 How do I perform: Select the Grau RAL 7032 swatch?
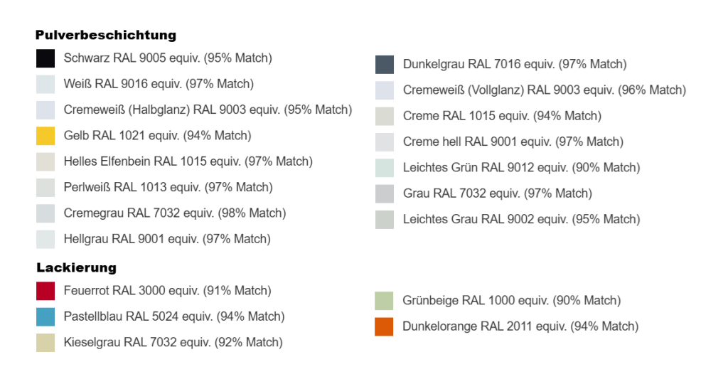tap(385, 193)
